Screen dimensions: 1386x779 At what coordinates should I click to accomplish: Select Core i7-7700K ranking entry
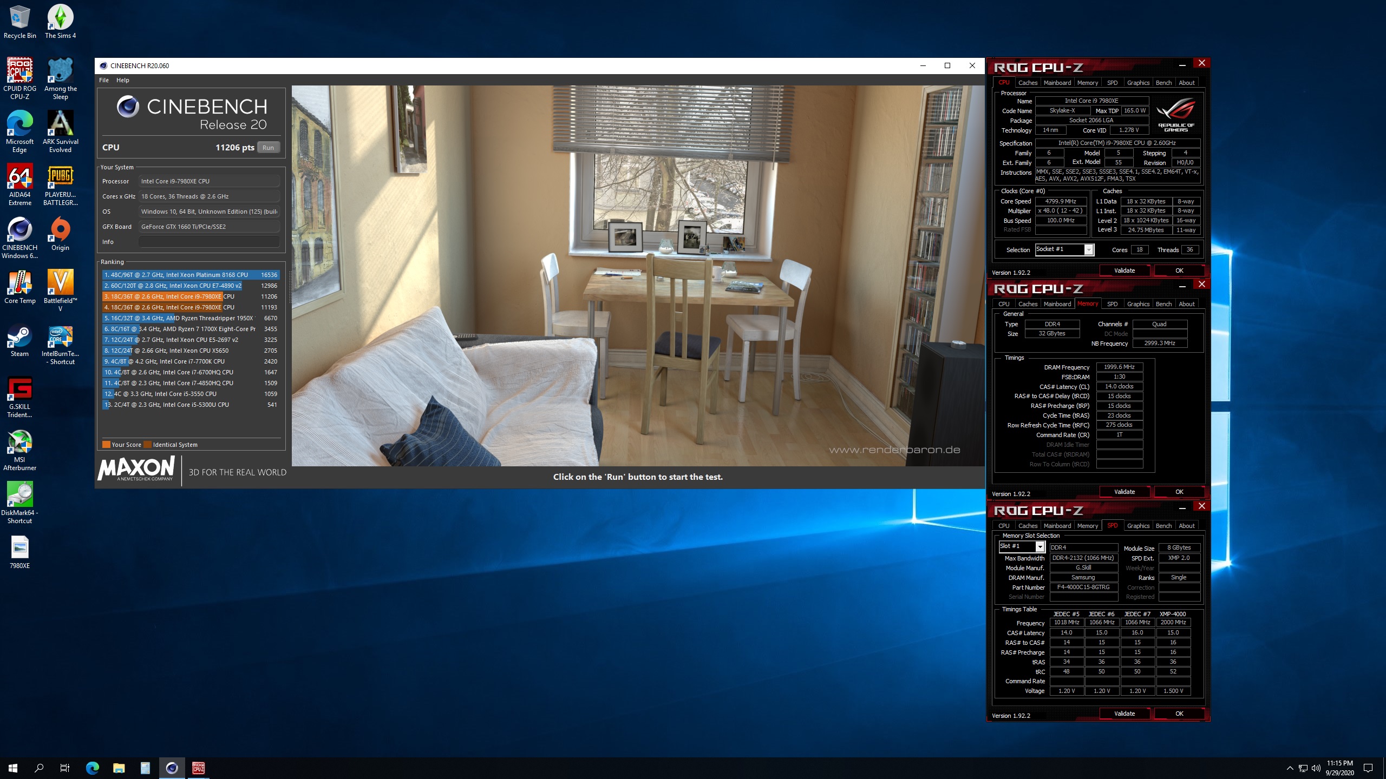pos(190,361)
